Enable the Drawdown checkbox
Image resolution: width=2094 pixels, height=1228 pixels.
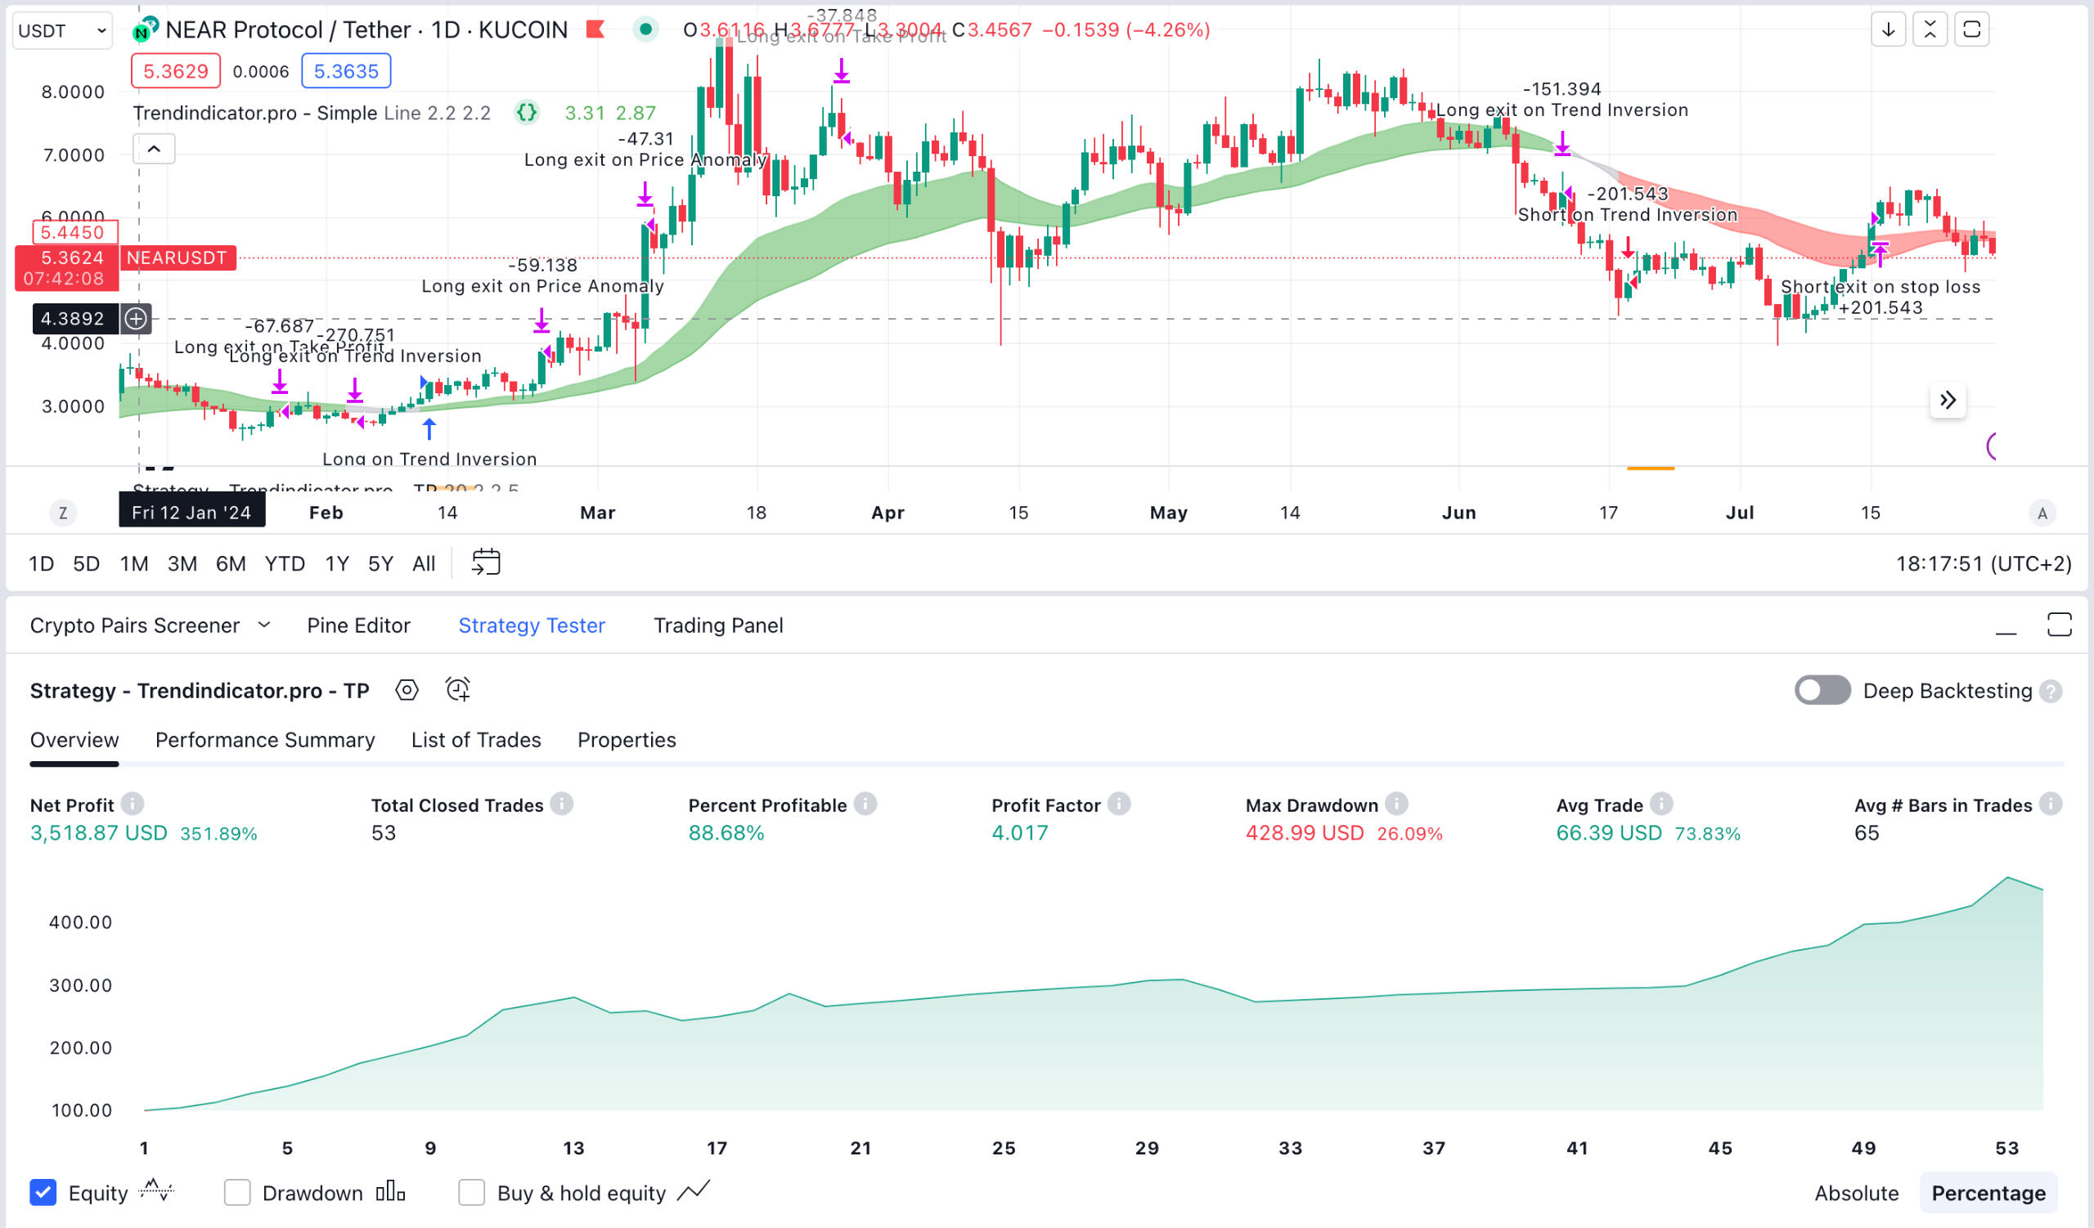(x=238, y=1192)
